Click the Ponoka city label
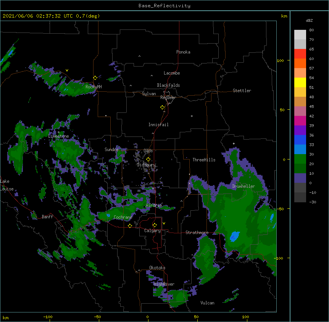This screenshot has width=329, height=322. [x=183, y=52]
